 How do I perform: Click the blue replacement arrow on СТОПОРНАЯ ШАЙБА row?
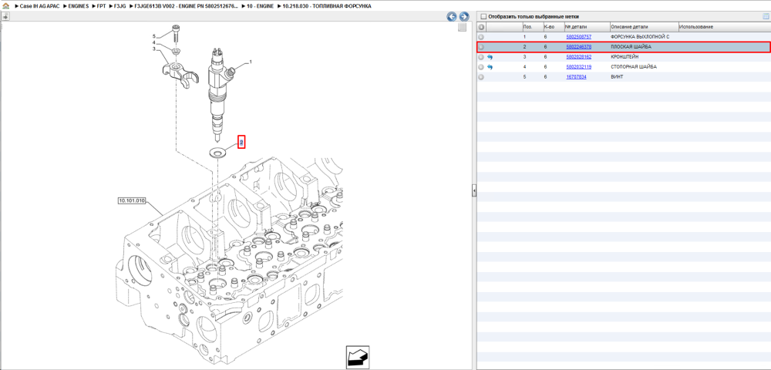(x=490, y=67)
